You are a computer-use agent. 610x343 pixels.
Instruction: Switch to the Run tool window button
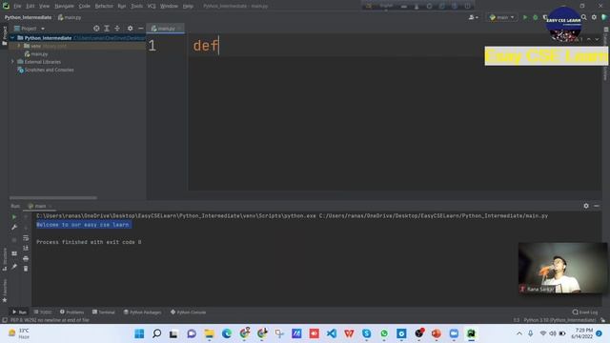[x=19, y=312]
